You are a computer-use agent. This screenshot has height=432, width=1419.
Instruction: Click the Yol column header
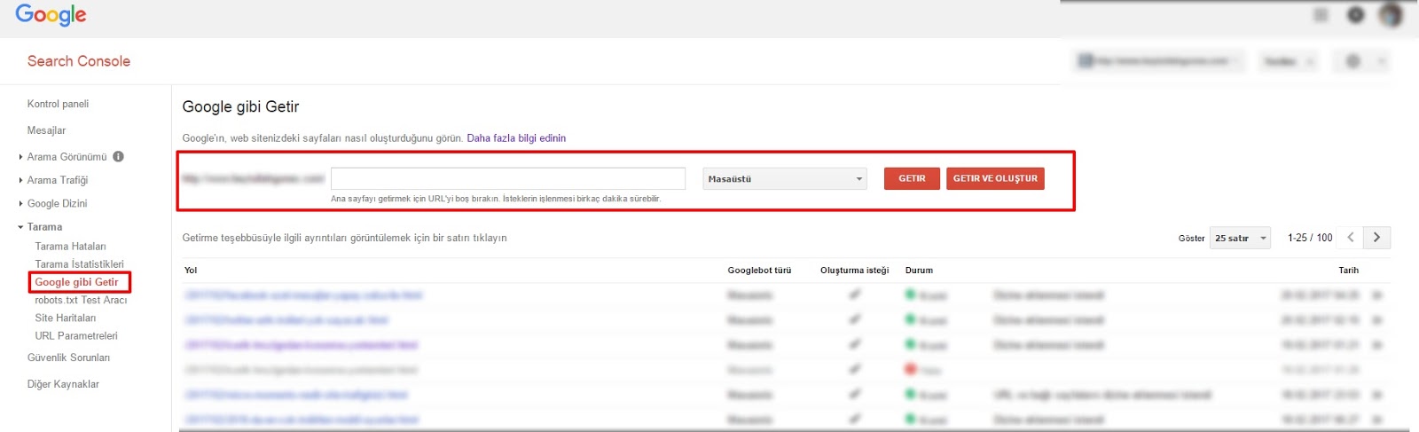pos(191,271)
